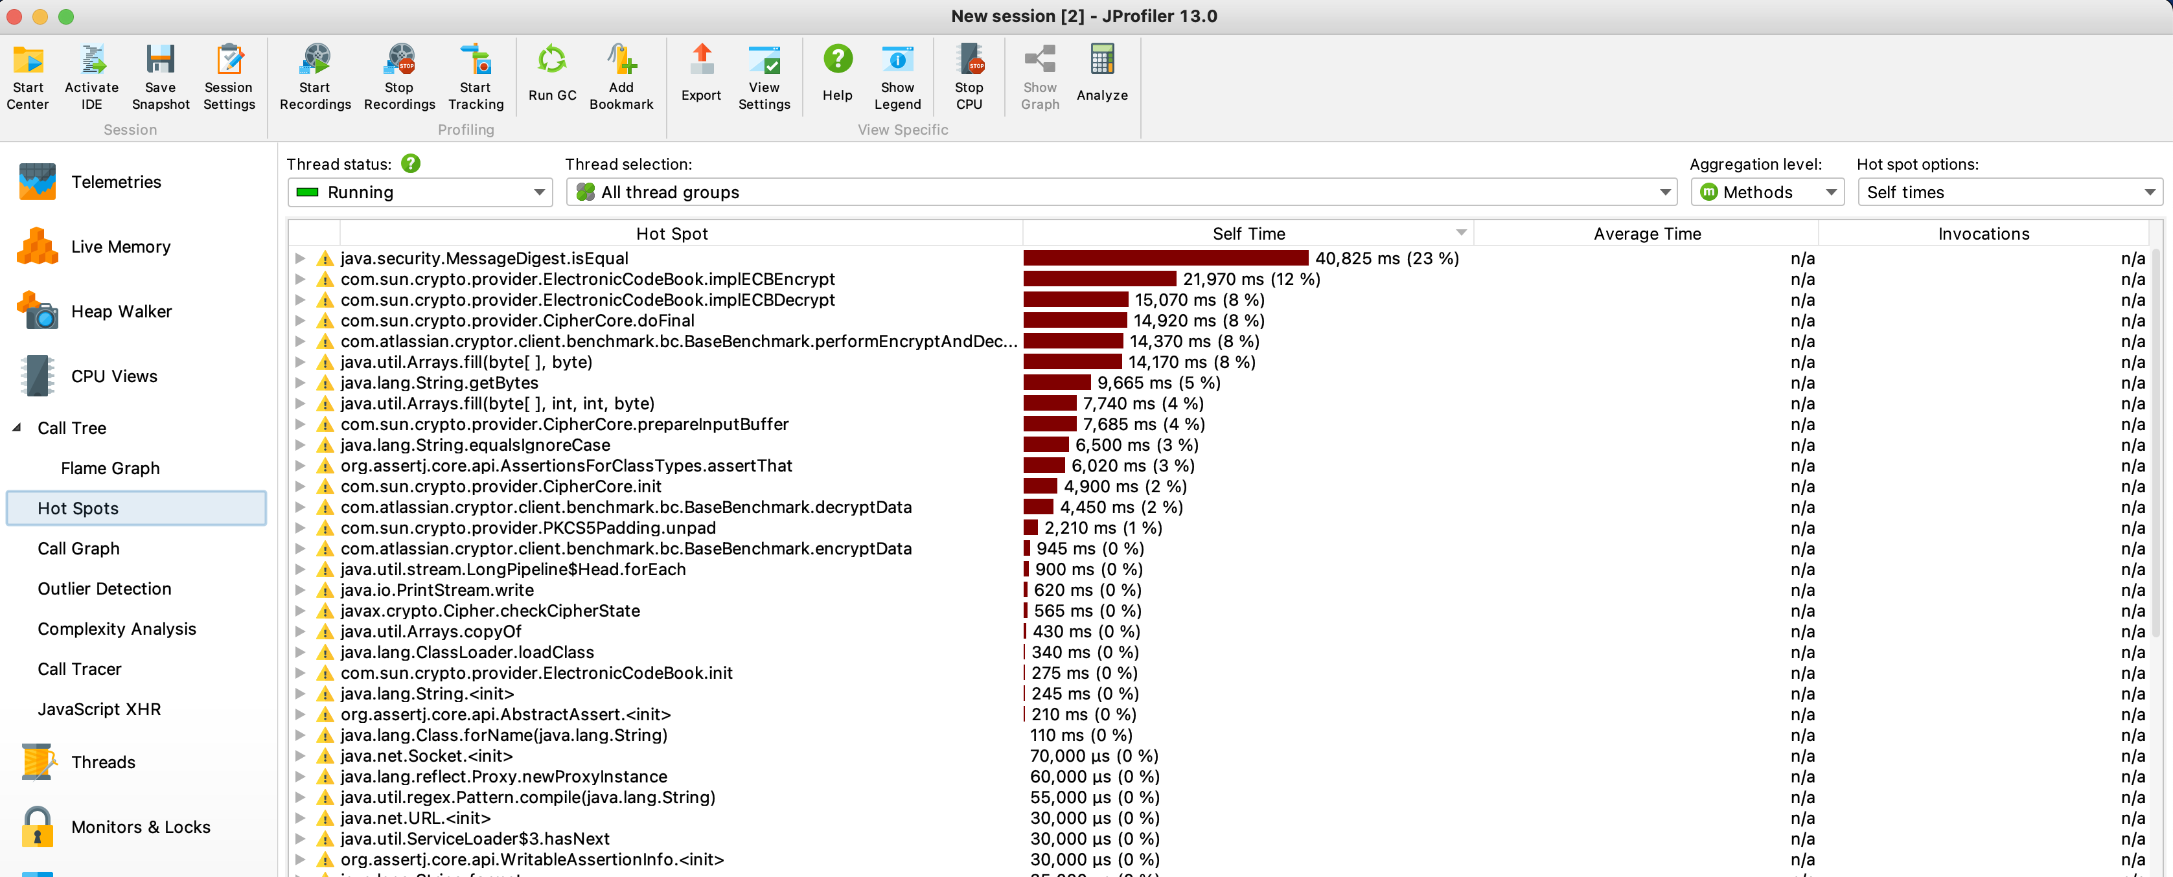Open the Analyze menu
Screen dimensions: 2173x877
tap(1101, 76)
